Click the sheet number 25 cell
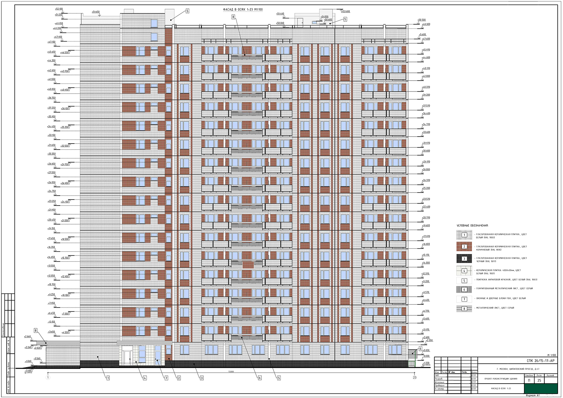563x398 pixels. pos(539,380)
